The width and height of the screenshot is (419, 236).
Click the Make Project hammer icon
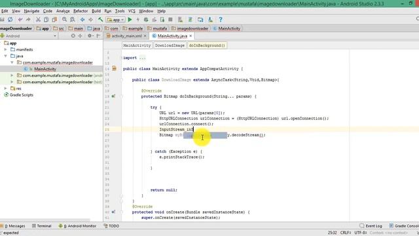pyautogui.click(x=100, y=20)
